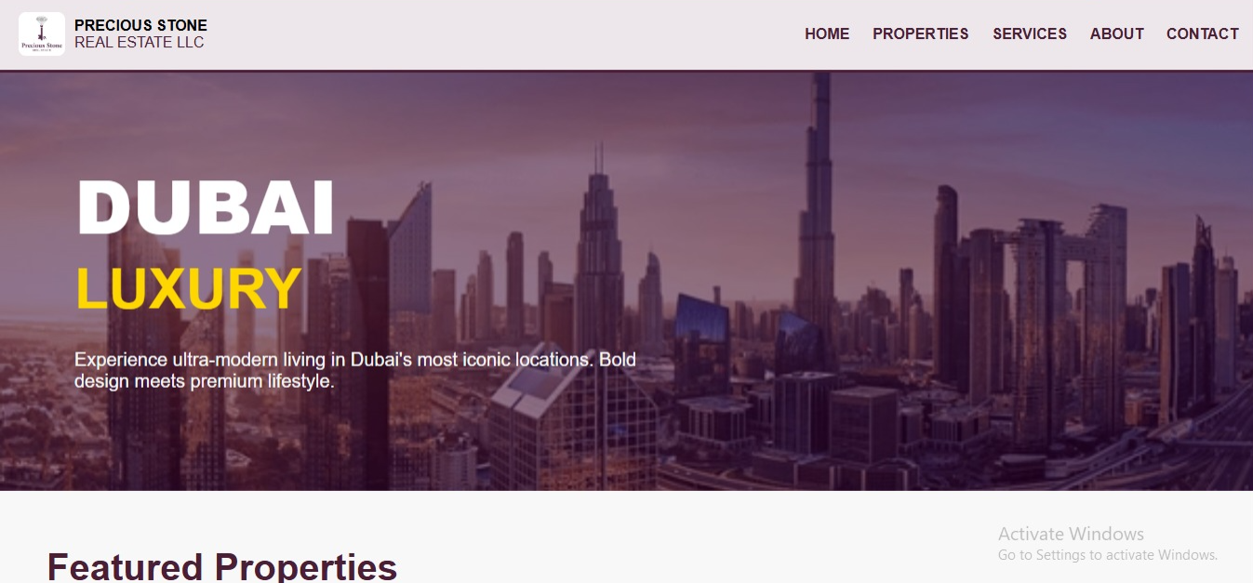The image size is (1253, 583).
Task: Click the Featured Properties section heading
Action: pyautogui.click(x=222, y=566)
